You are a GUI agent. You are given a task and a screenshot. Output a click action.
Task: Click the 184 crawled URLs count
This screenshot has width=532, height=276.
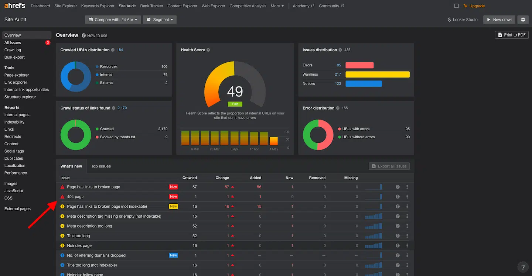coord(120,50)
